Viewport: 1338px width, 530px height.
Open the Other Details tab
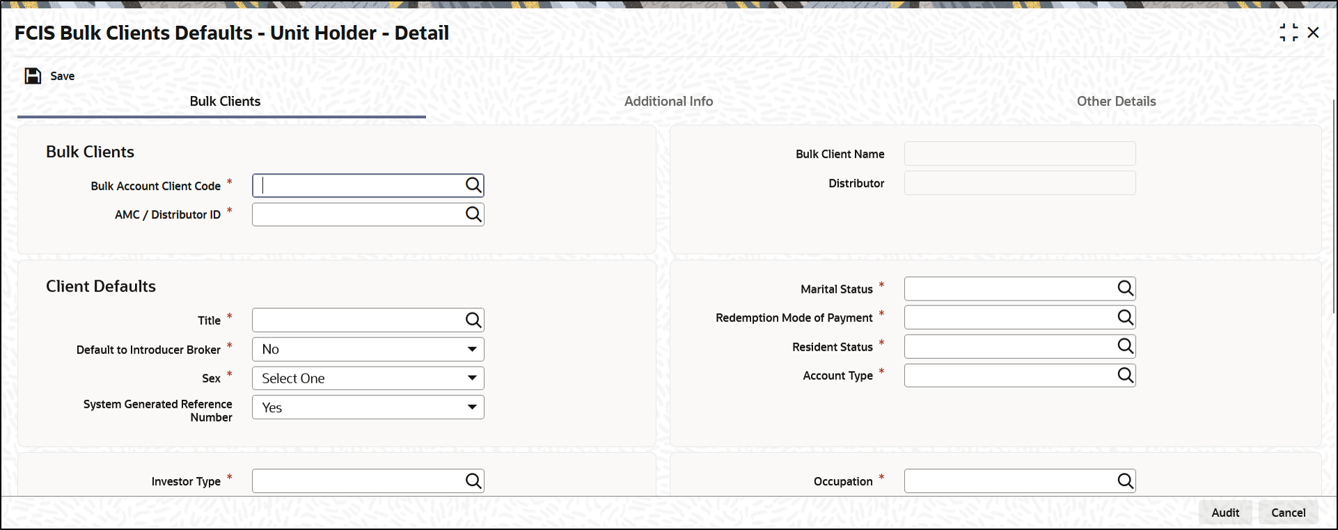pyautogui.click(x=1116, y=102)
